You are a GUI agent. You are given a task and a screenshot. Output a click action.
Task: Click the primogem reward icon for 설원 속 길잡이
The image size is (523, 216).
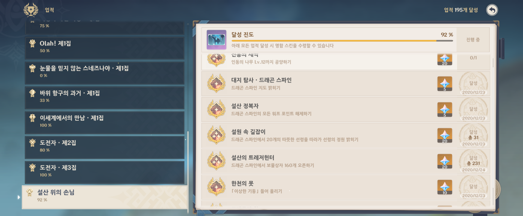coord(445,135)
